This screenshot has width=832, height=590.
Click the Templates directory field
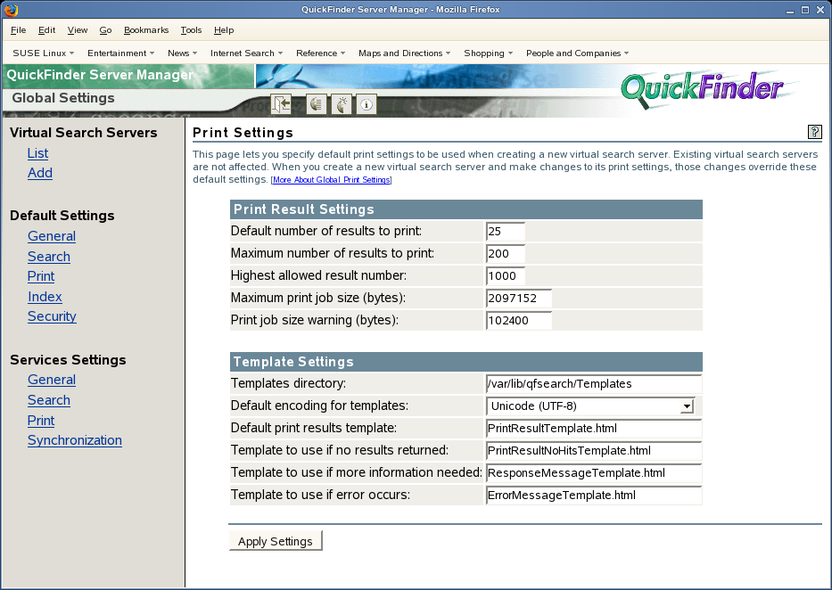[594, 384]
